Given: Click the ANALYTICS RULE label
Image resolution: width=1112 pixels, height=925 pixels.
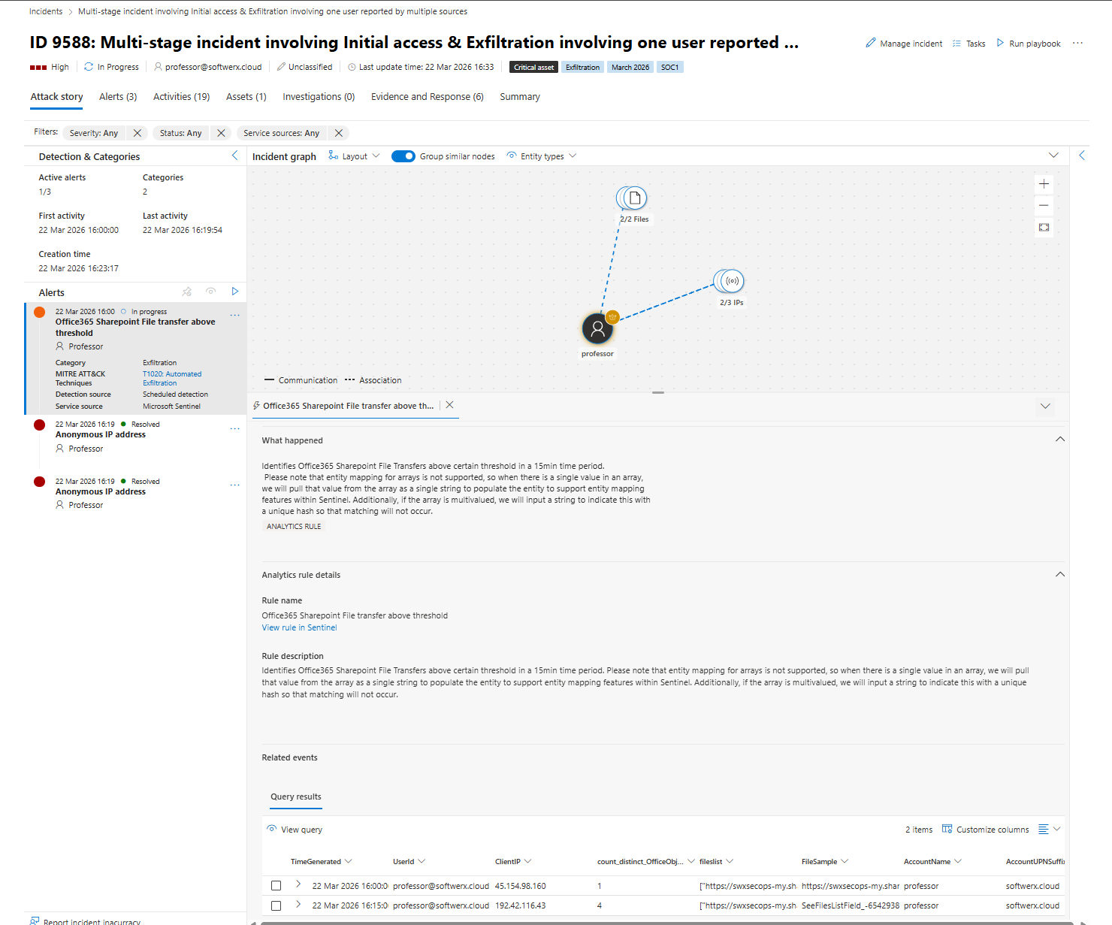Looking at the screenshot, I should pos(294,527).
